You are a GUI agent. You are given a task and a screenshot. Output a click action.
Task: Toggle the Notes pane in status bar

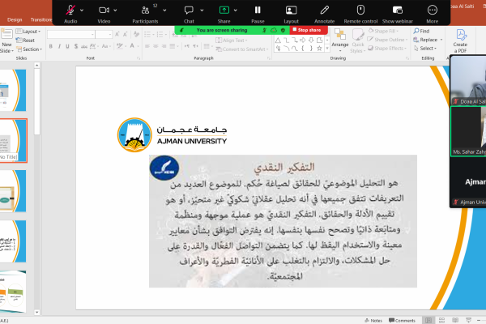click(373, 321)
